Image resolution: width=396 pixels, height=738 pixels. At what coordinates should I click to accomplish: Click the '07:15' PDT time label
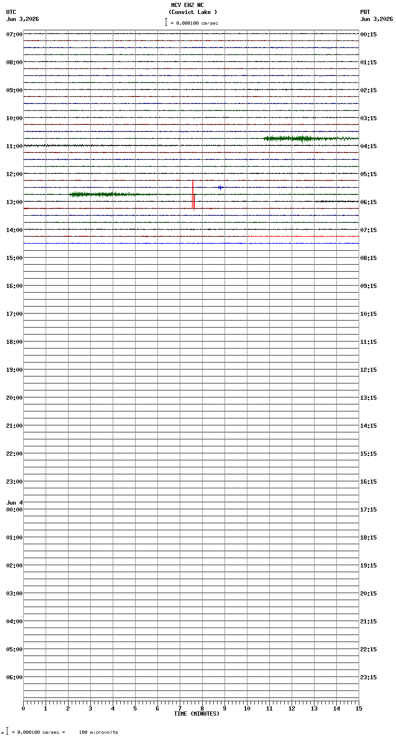point(369,230)
